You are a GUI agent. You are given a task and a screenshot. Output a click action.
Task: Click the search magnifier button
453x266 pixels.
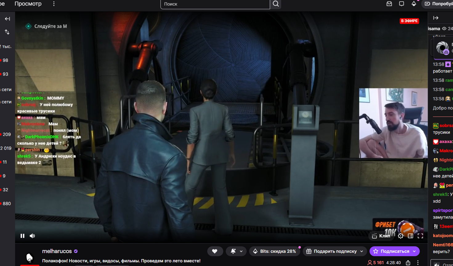coord(276,4)
